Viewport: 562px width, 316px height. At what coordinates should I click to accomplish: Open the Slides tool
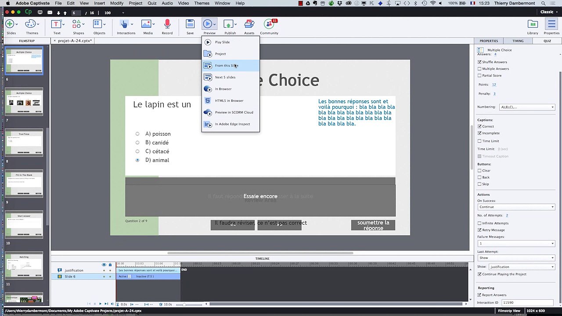click(10, 24)
